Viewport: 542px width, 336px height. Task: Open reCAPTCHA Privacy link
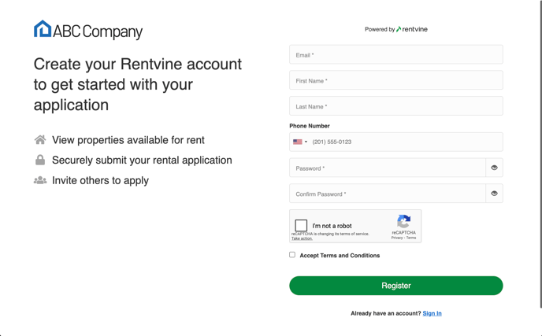coord(397,238)
